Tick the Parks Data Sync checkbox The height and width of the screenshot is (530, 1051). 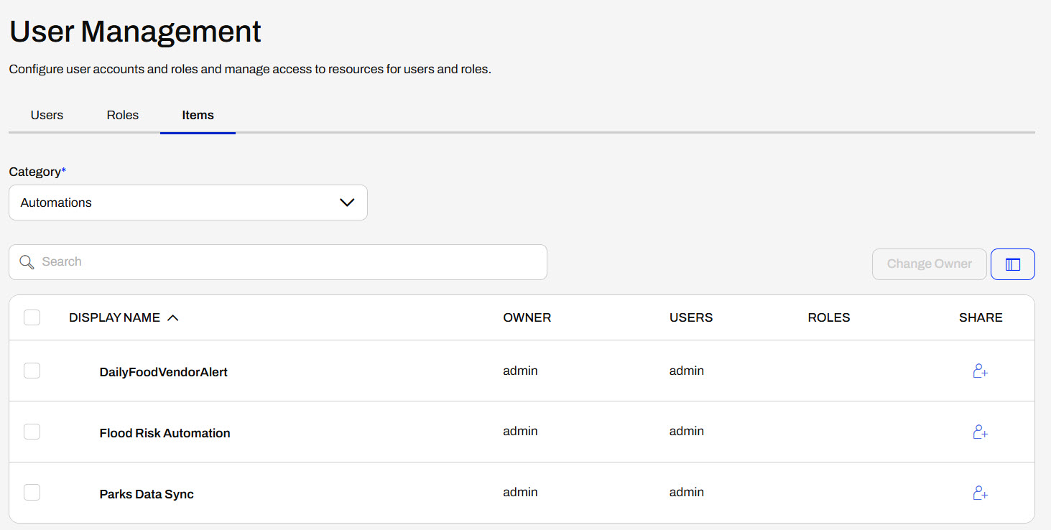click(32, 493)
